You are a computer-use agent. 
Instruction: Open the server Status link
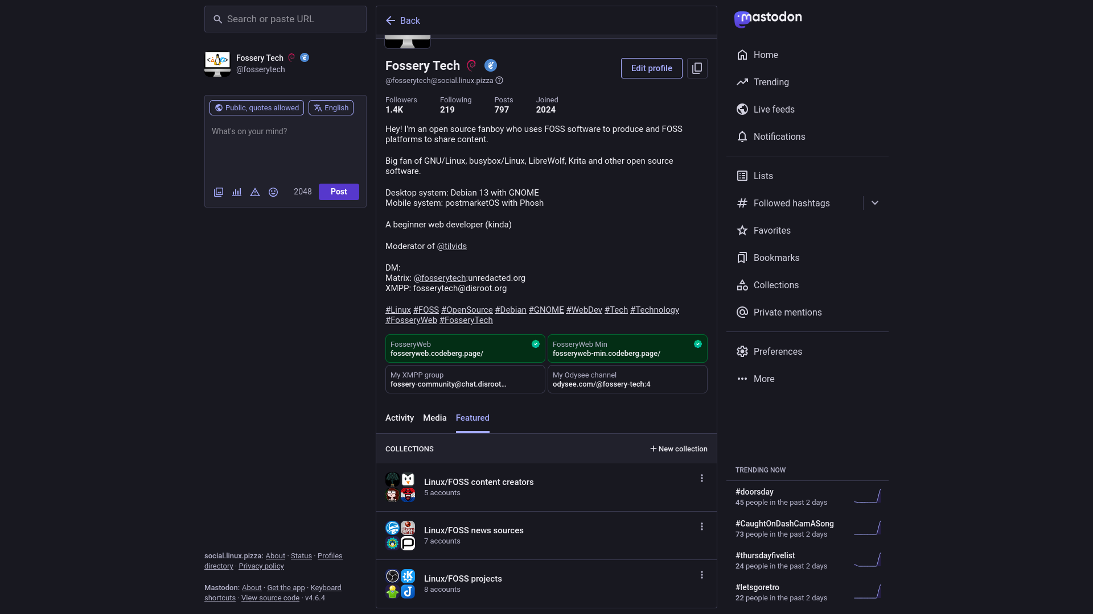coord(301,556)
